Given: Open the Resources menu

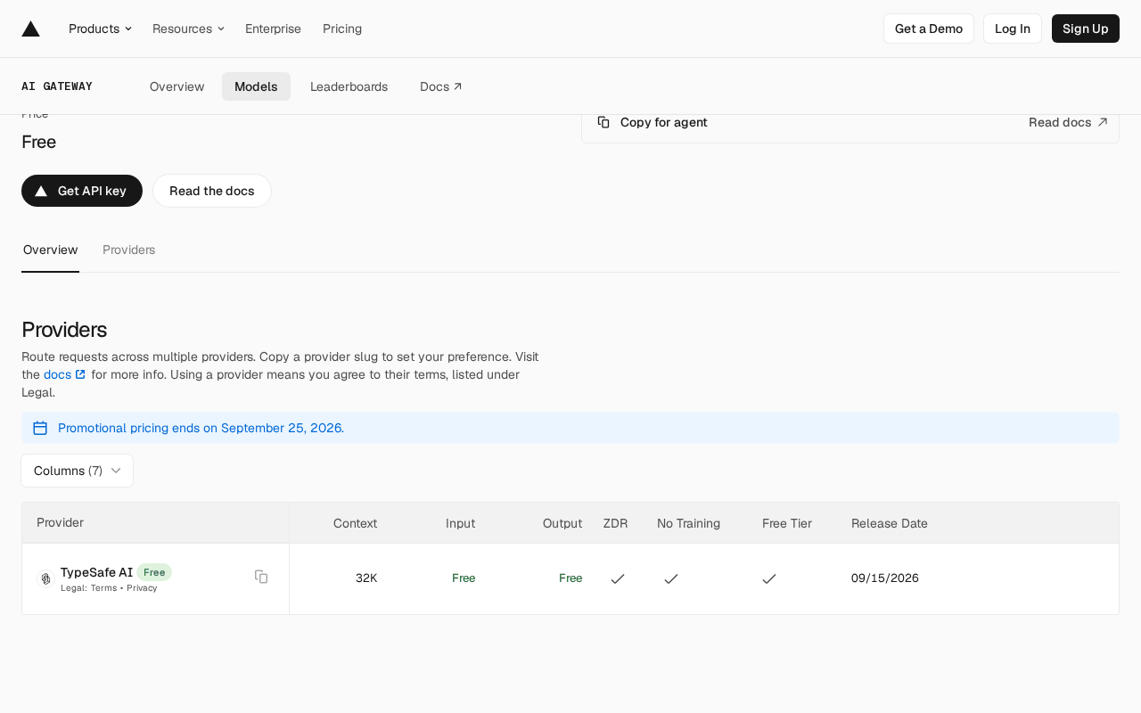Looking at the screenshot, I should pyautogui.click(x=188, y=29).
